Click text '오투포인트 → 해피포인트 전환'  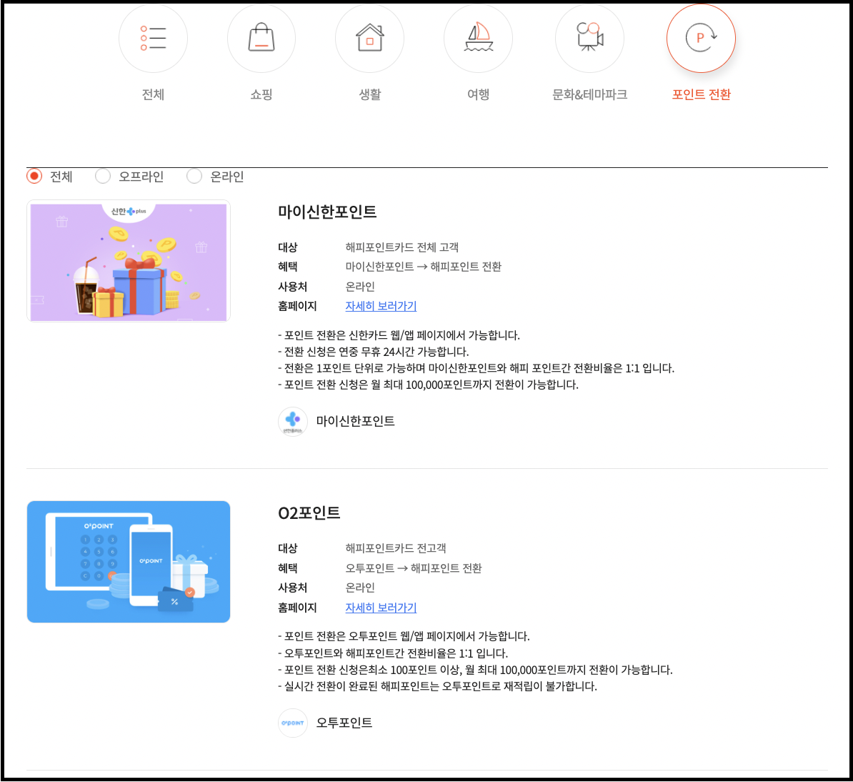(x=414, y=568)
